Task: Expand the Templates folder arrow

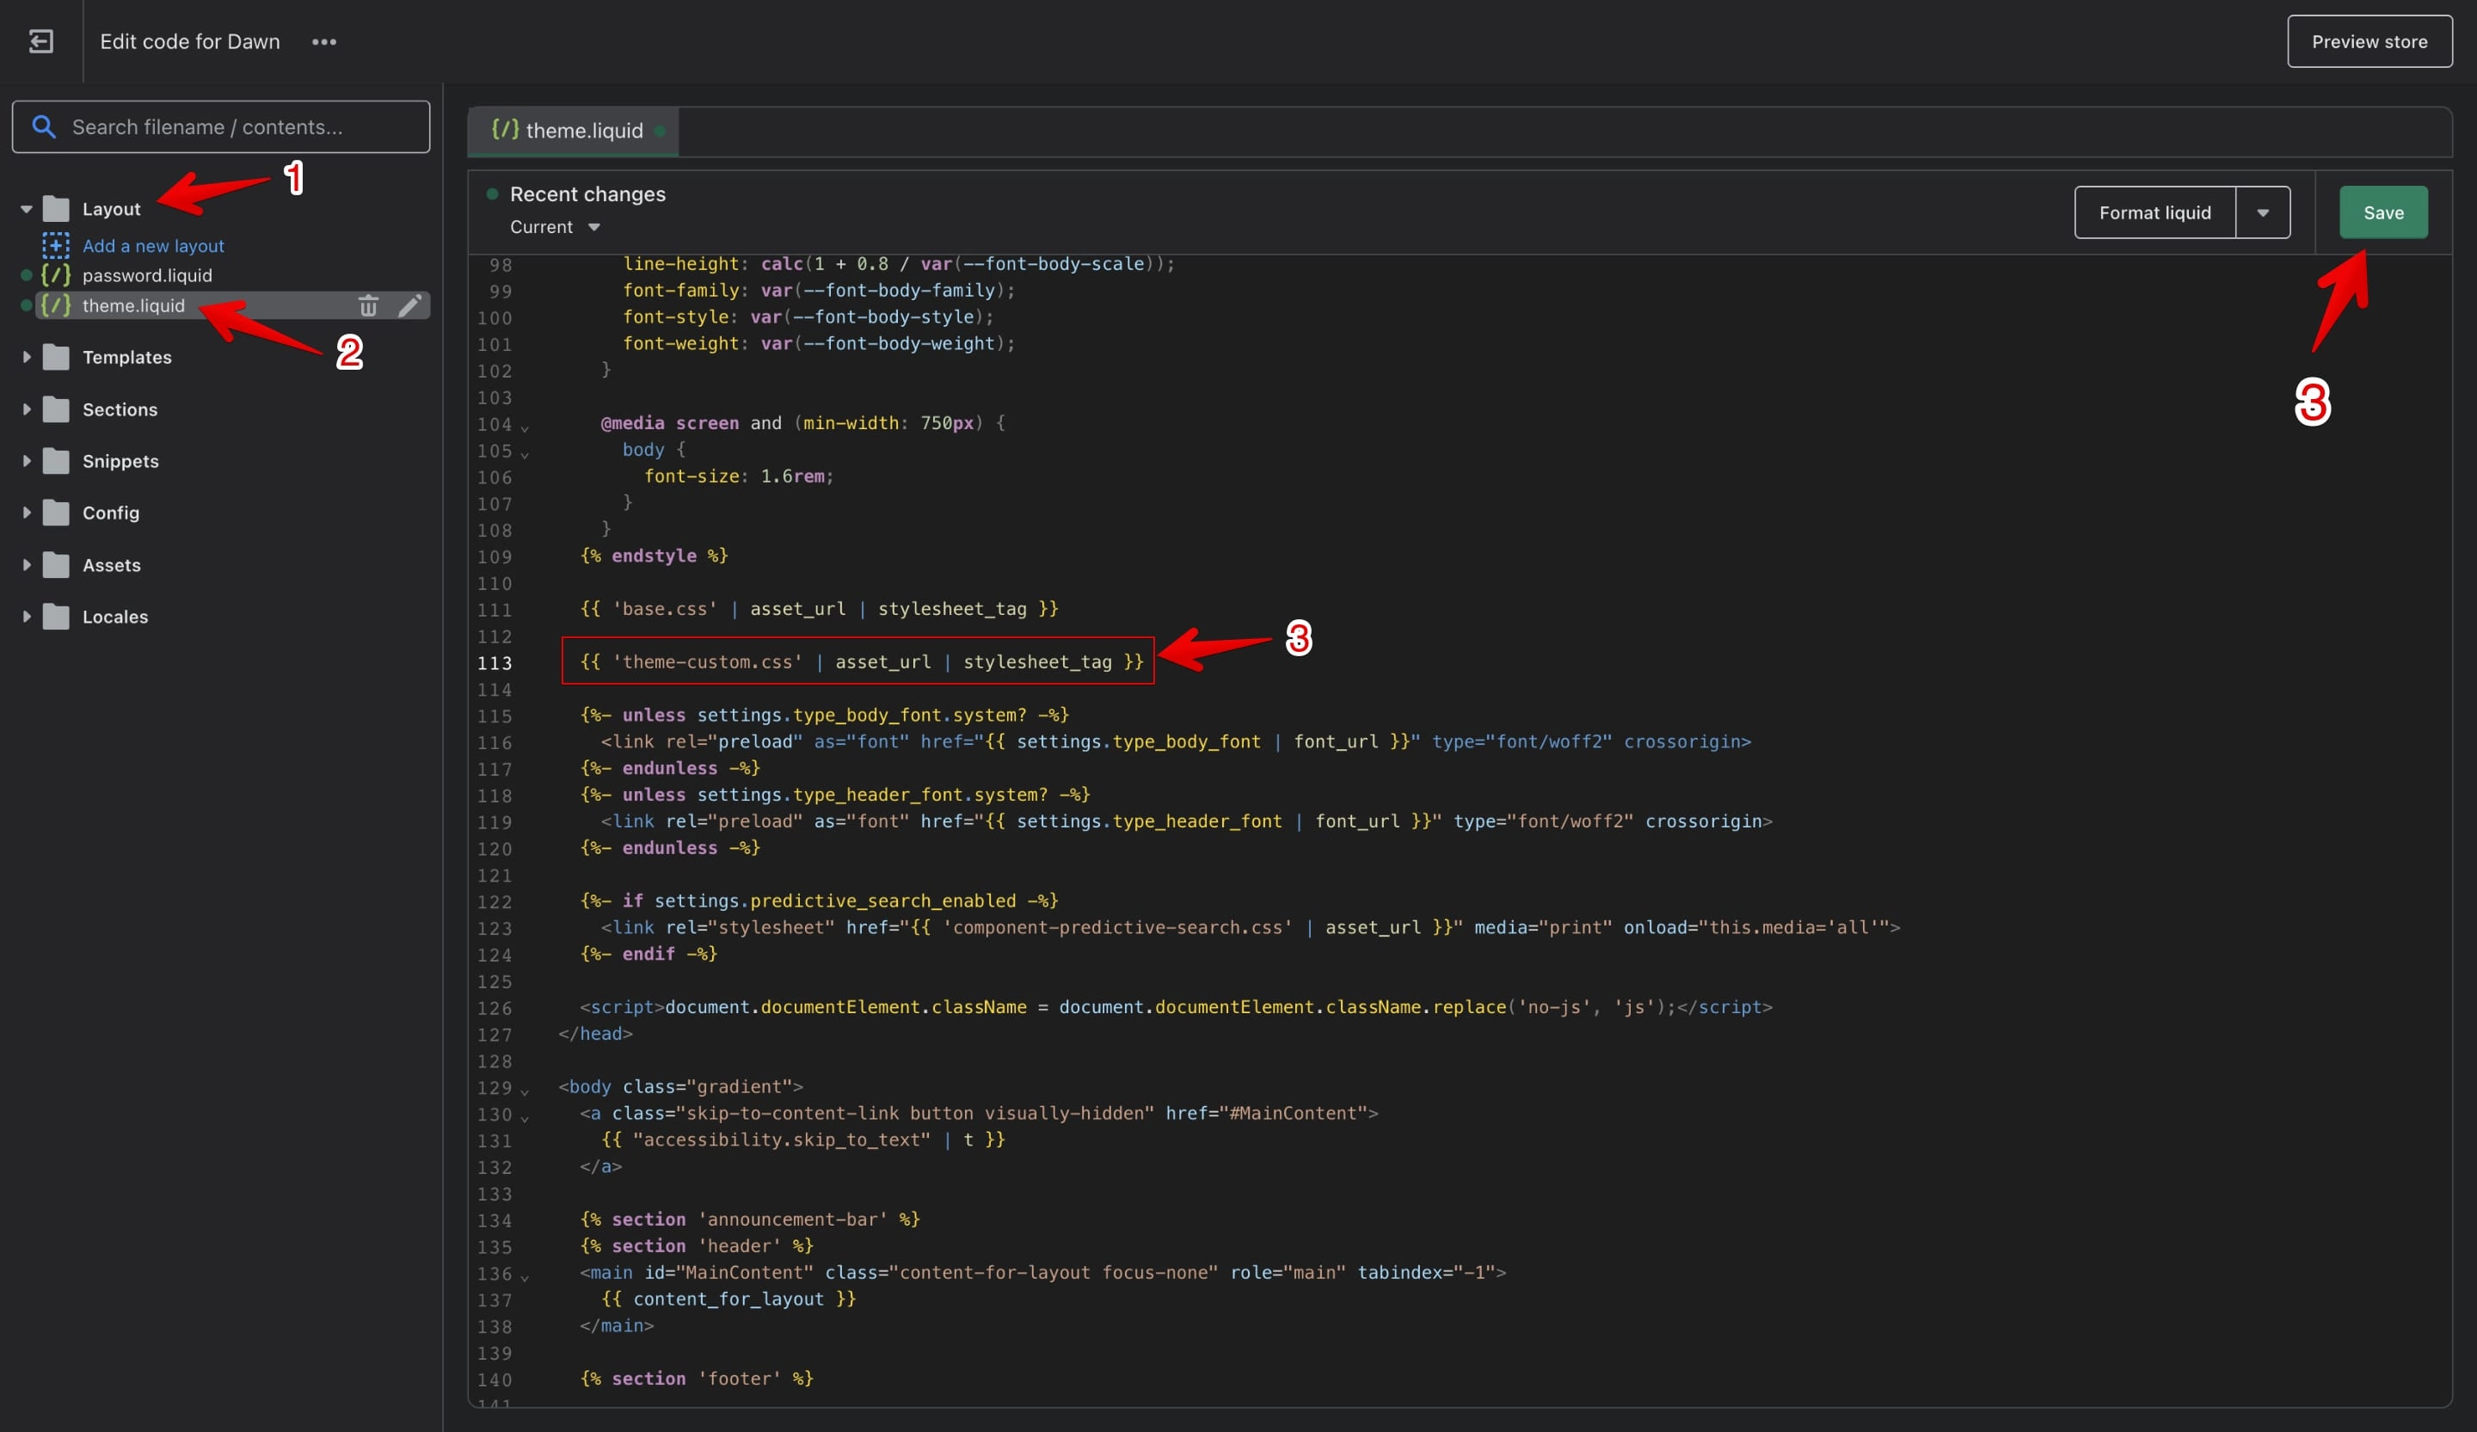Action: (27, 358)
